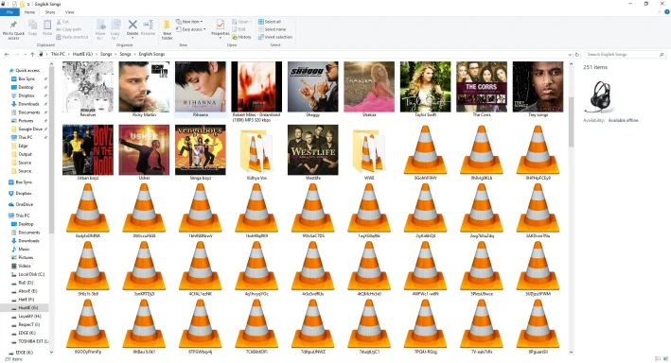Image resolution: width=671 pixels, height=363 pixels.
Task: Select the Taylor Swift folder thumbnail
Action: (425, 89)
